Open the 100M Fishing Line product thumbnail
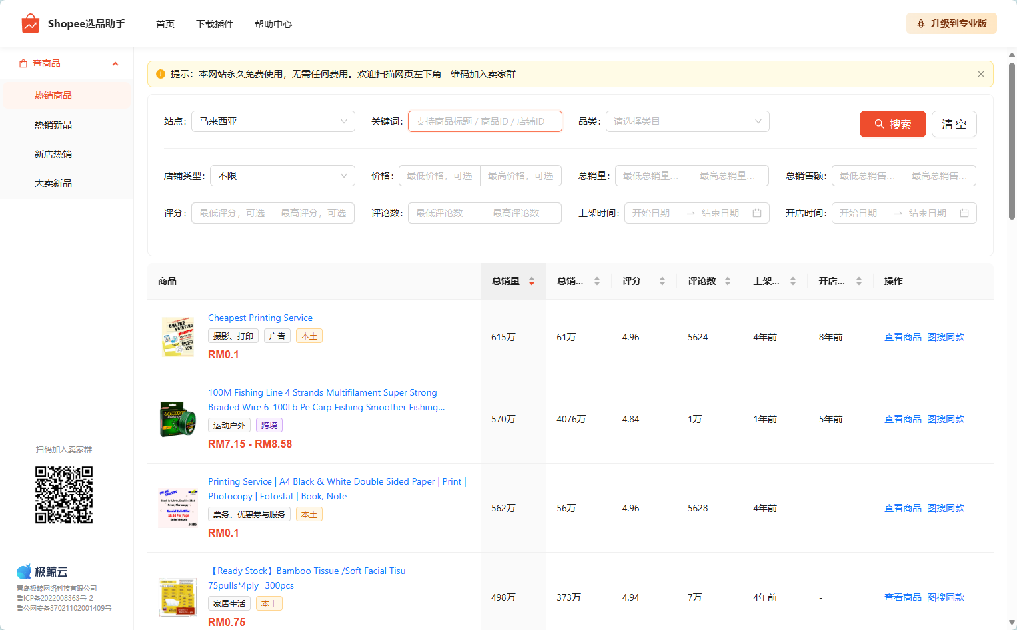Screen dimensions: 1017x630 pos(178,419)
